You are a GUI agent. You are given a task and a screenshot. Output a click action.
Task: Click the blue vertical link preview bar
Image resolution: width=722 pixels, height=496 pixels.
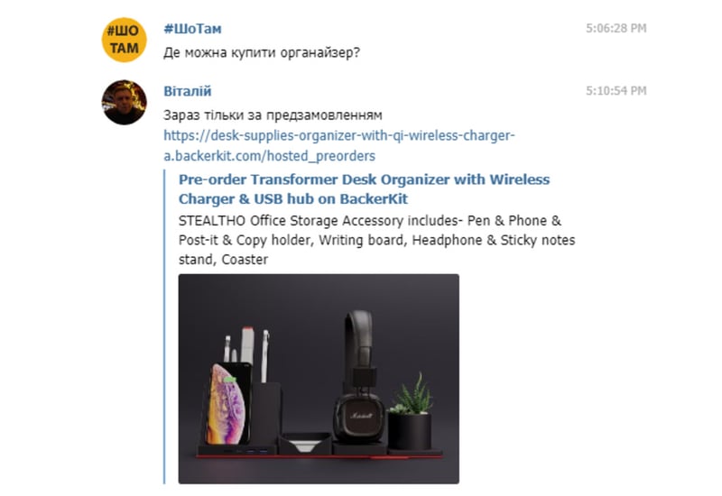click(x=164, y=326)
